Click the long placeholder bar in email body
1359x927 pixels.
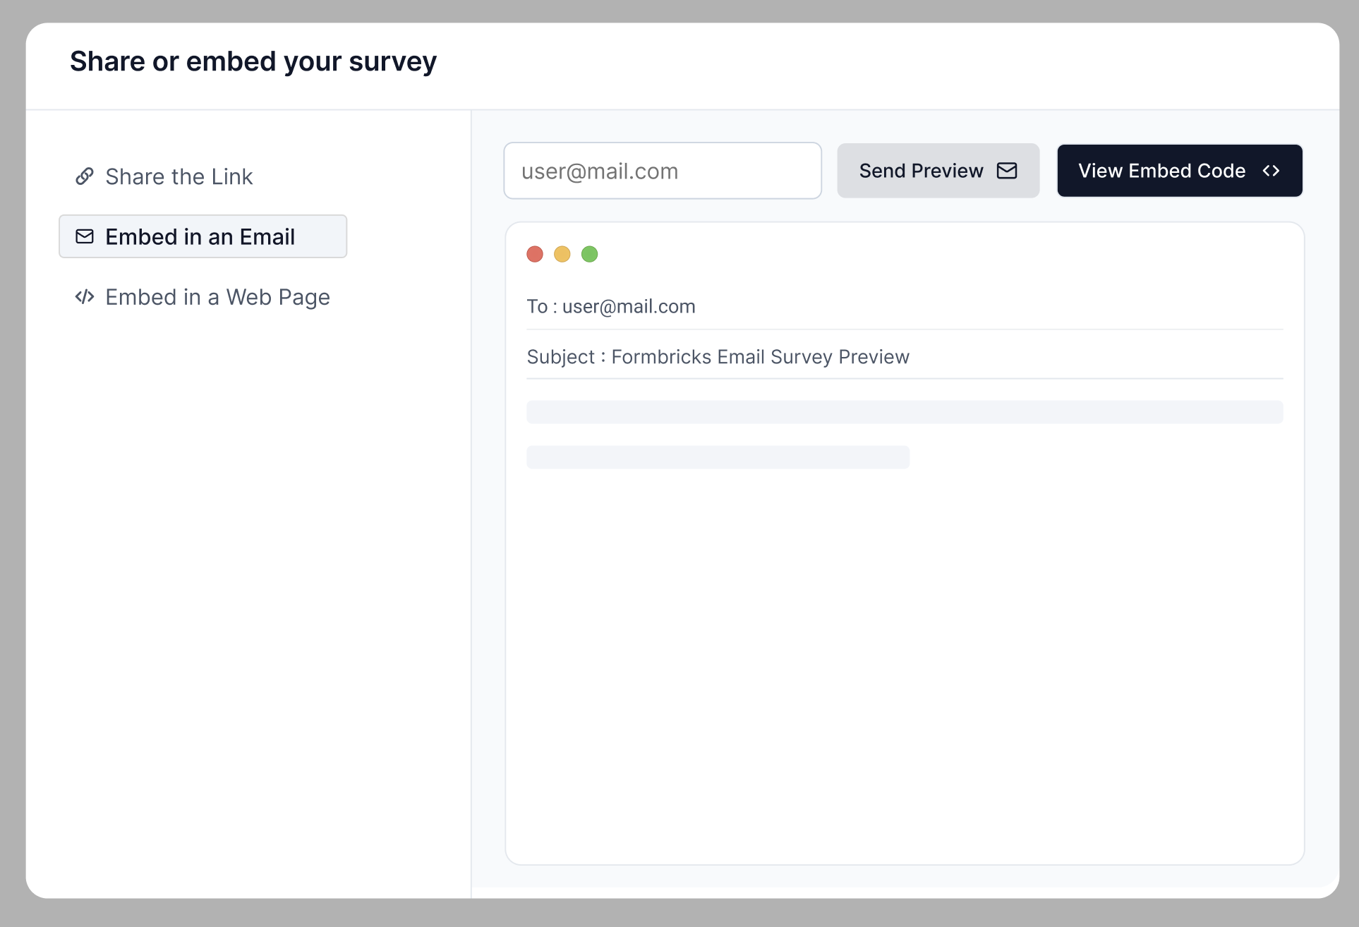point(905,412)
